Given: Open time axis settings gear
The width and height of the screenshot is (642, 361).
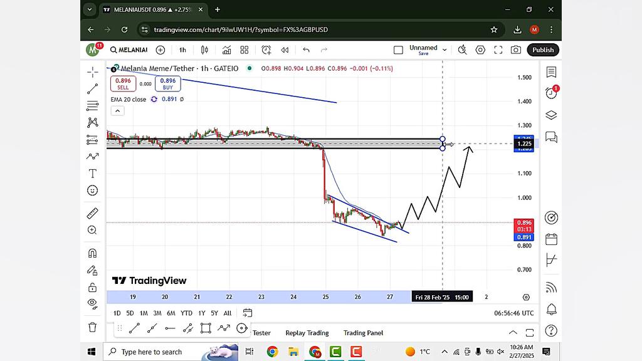Looking at the screenshot, I should click(x=526, y=297).
